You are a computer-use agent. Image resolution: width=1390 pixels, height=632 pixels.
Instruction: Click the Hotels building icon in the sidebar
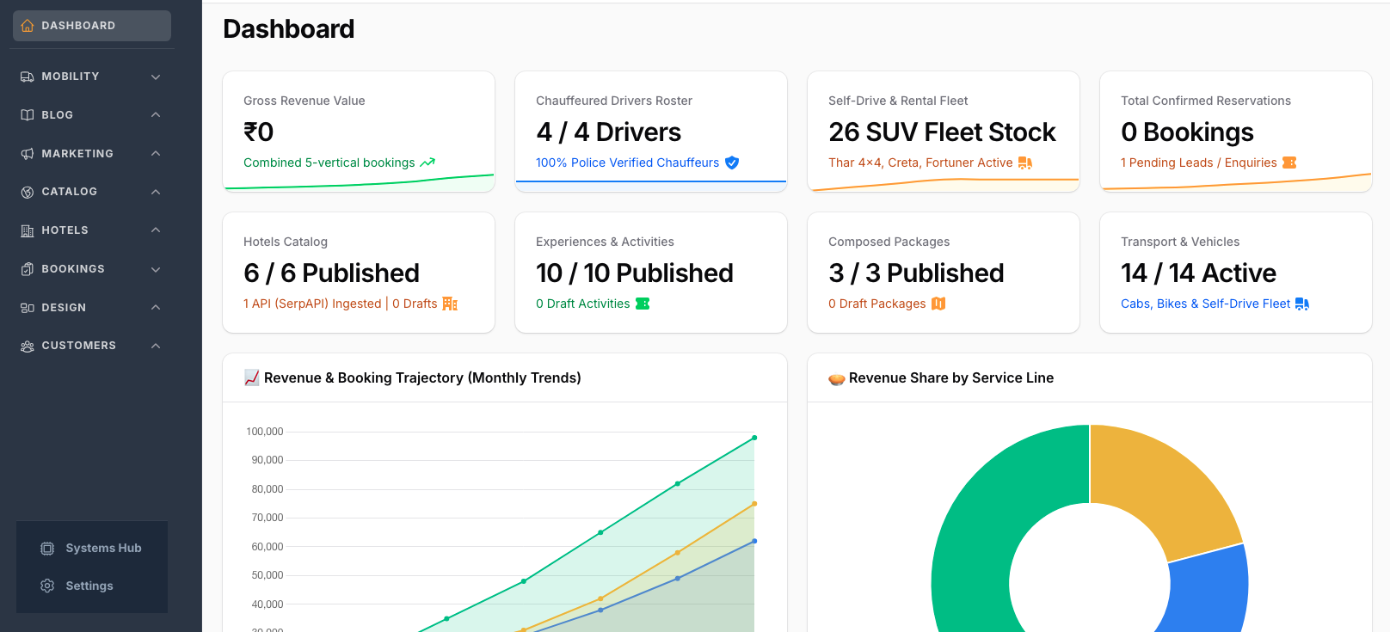tap(28, 230)
